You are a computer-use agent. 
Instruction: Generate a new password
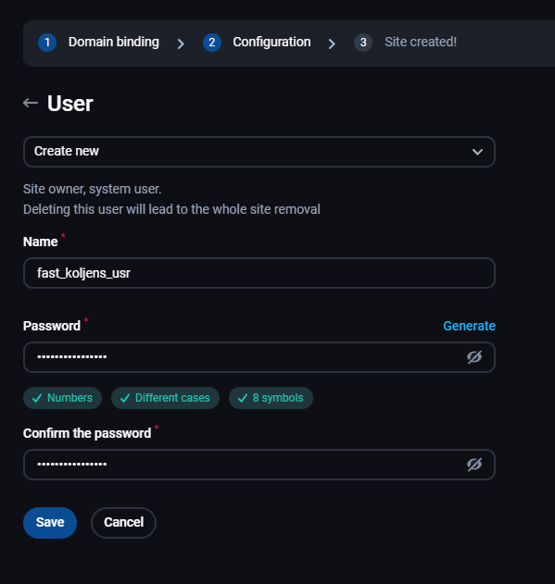469,326
